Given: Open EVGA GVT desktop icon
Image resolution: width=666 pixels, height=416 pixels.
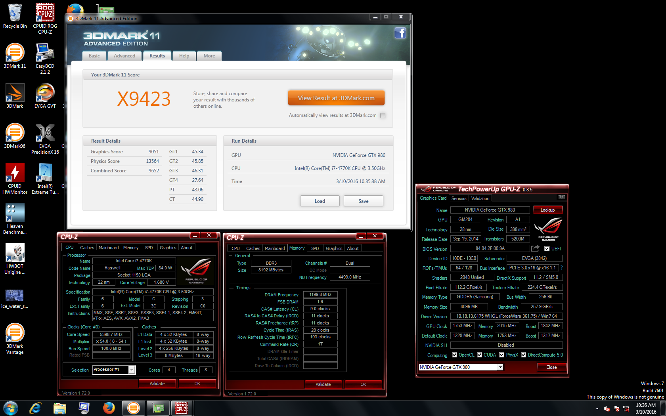Looking at the screenshot, I should pos(45,96).
